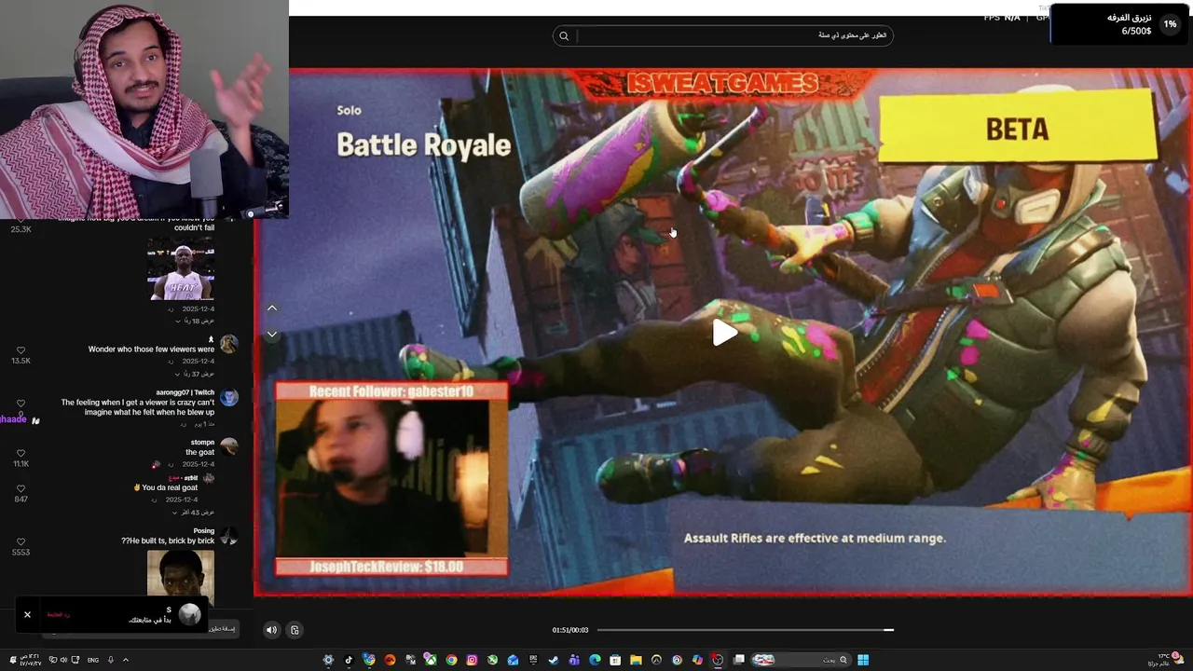The image size is (1193, 671).
Task: Go to the next video with down arrow
Action: coord(272,334)
